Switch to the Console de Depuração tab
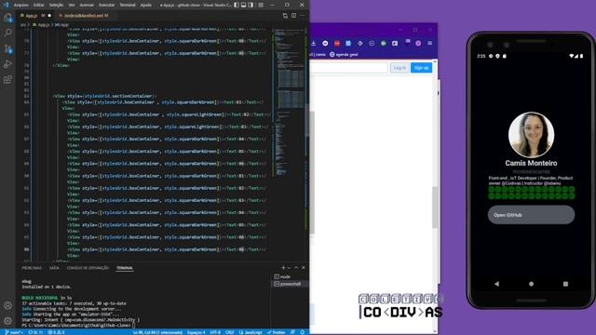The image size is (596, 335). click(88, 268)
